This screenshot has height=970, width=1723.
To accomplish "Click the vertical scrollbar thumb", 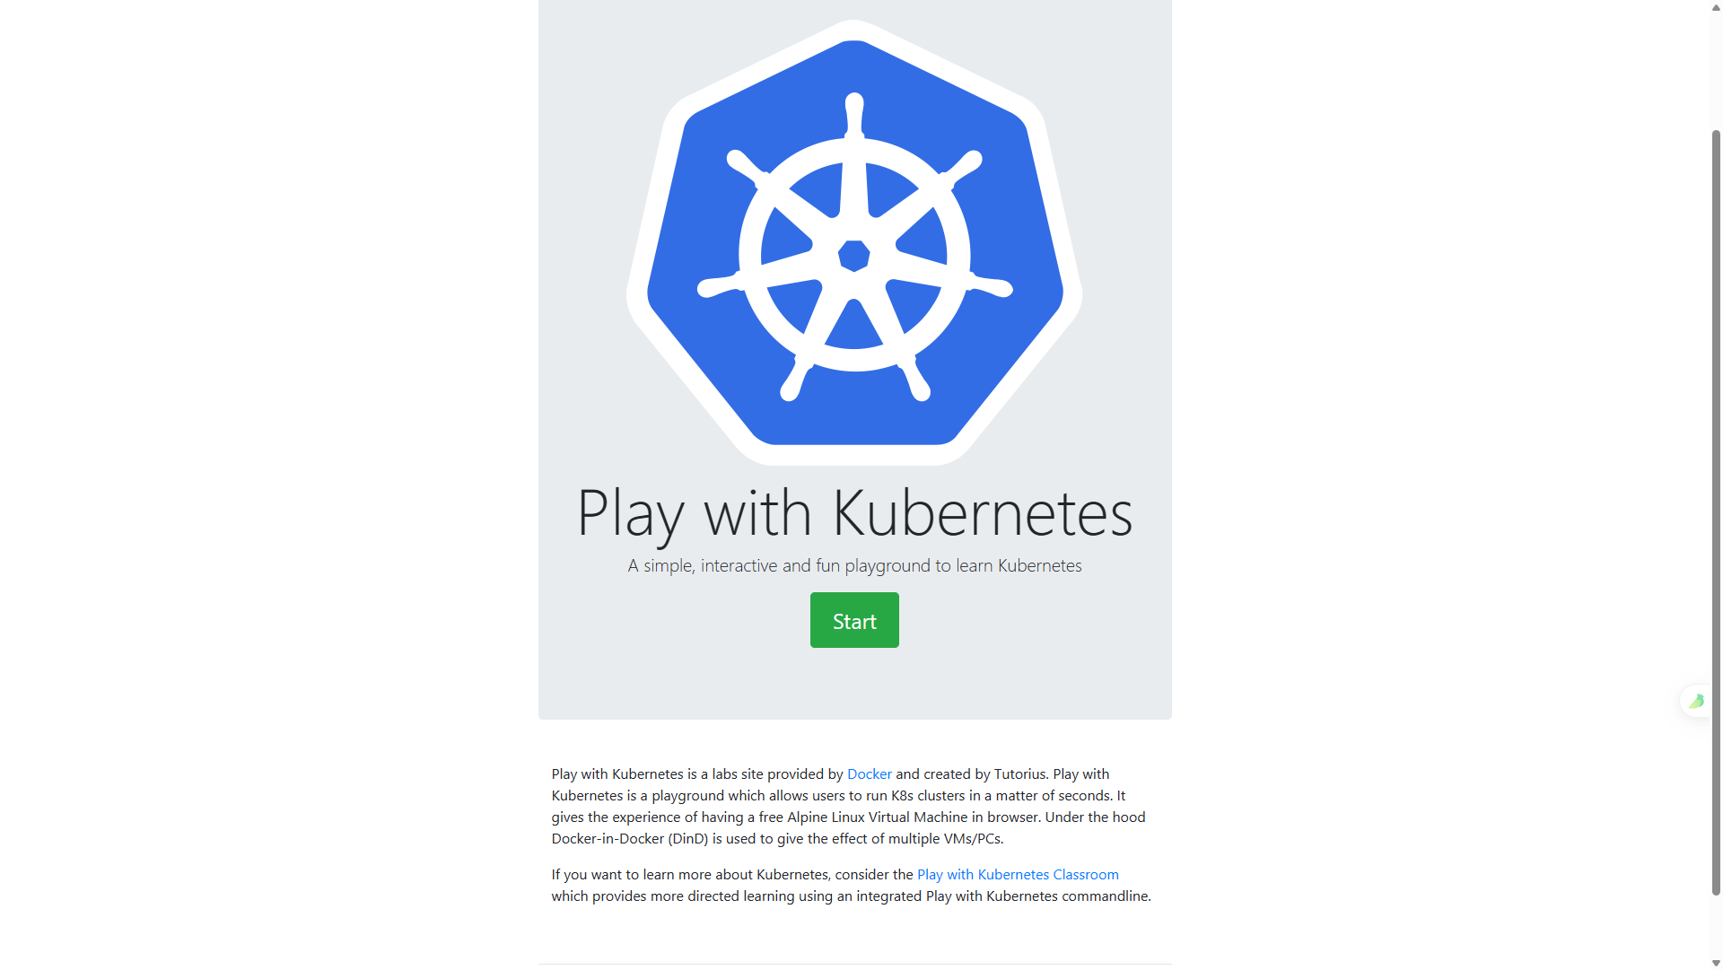I will pyautogui.click(x=1716, y=511).
